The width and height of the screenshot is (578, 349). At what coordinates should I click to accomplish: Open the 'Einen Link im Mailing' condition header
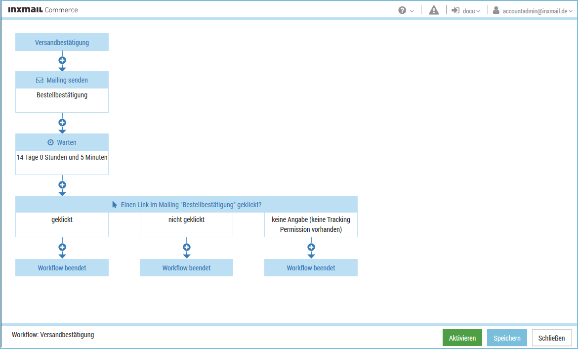187,204
